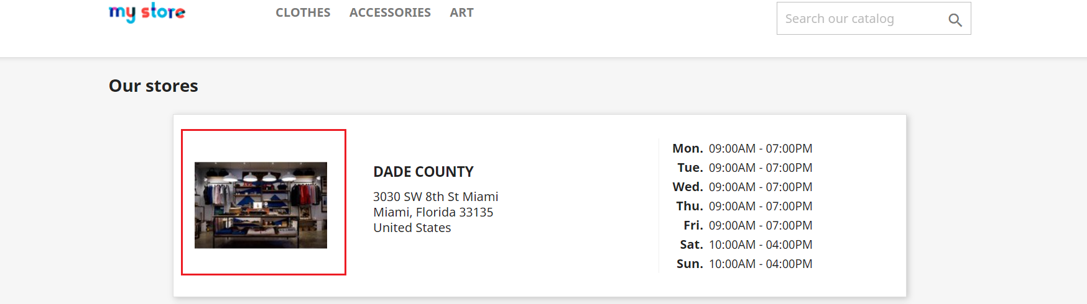Click the Our stores heading
The image size is (1087, 304).
153,86
